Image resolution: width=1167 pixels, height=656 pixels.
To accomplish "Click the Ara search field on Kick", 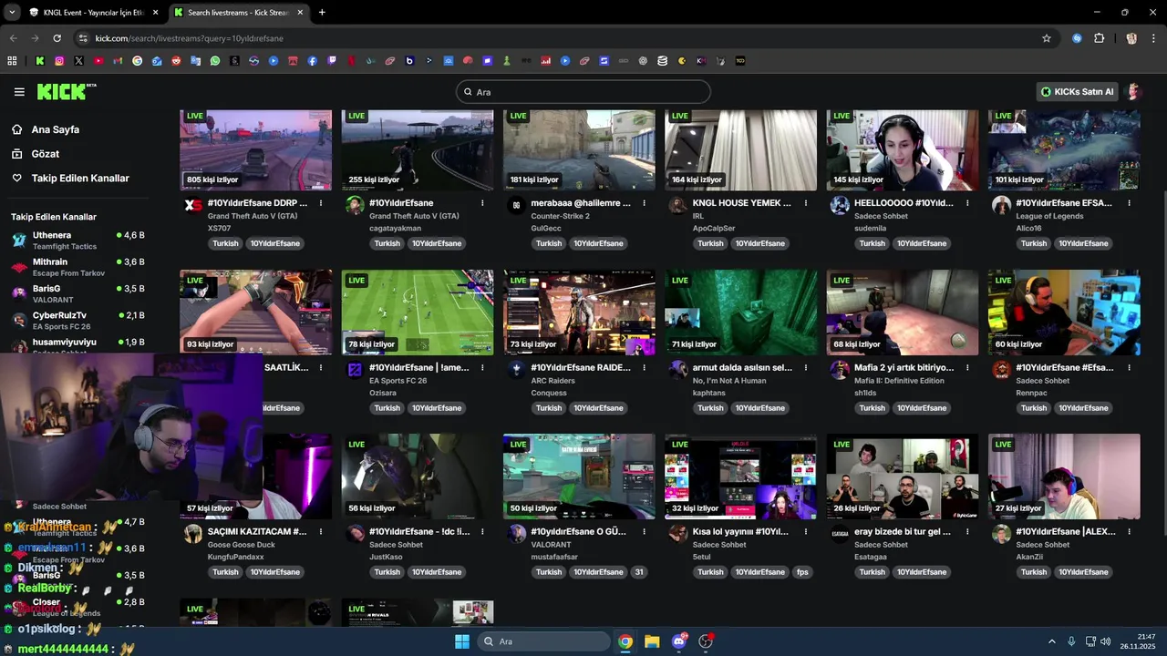I will (x=583, y=92).
